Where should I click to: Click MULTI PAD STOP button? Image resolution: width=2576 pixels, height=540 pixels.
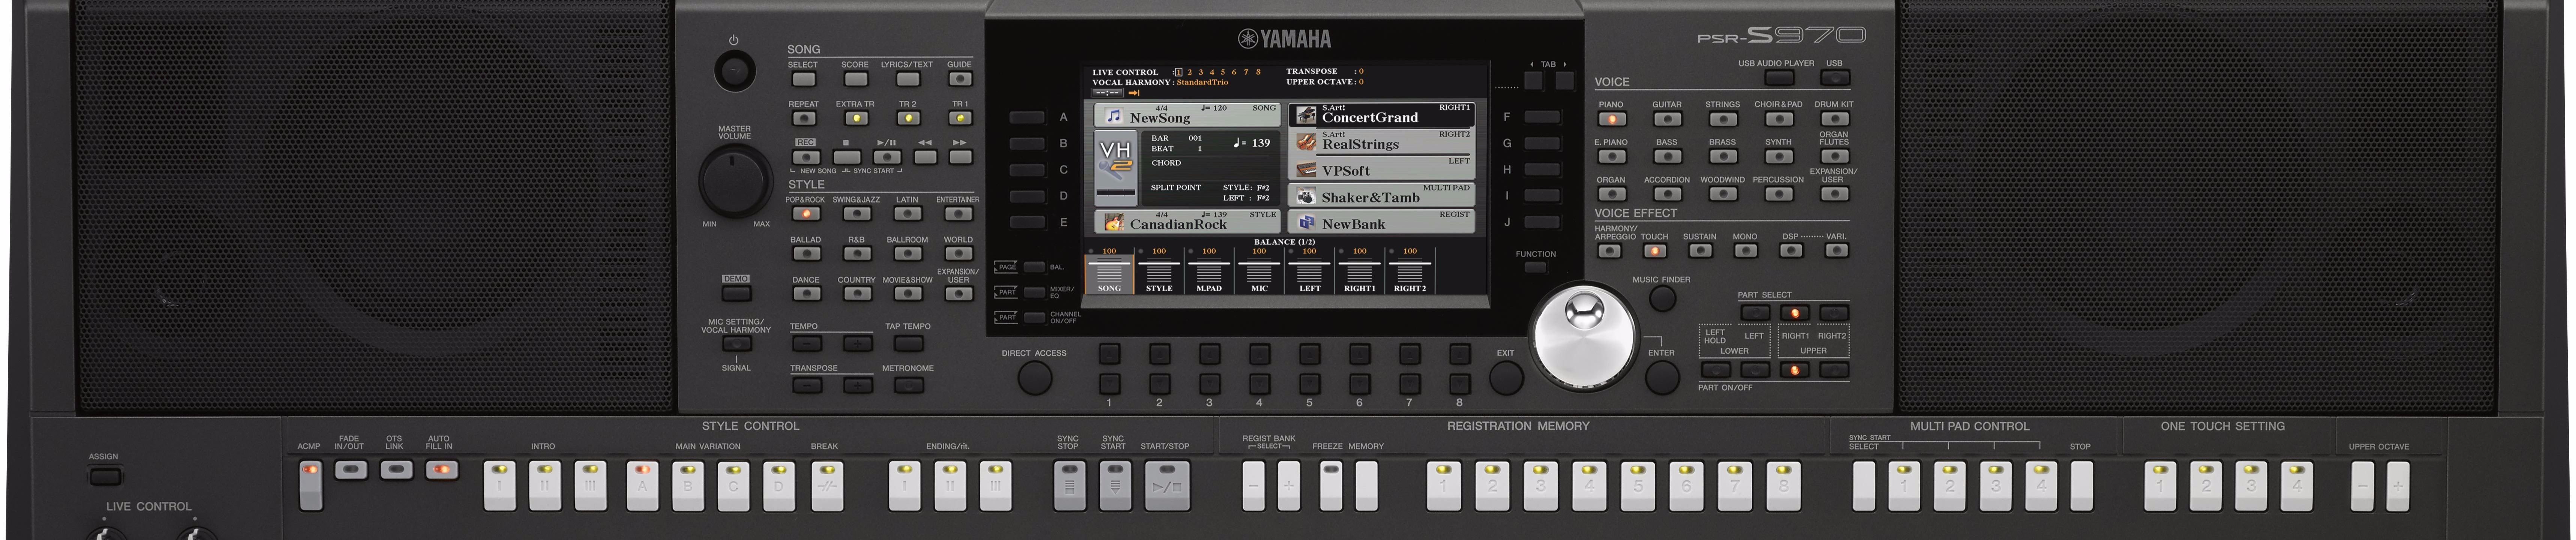tap(2081, 486)
